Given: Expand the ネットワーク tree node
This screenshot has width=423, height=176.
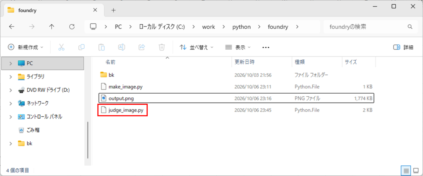Looking at the screenshot, I should 11,103.
